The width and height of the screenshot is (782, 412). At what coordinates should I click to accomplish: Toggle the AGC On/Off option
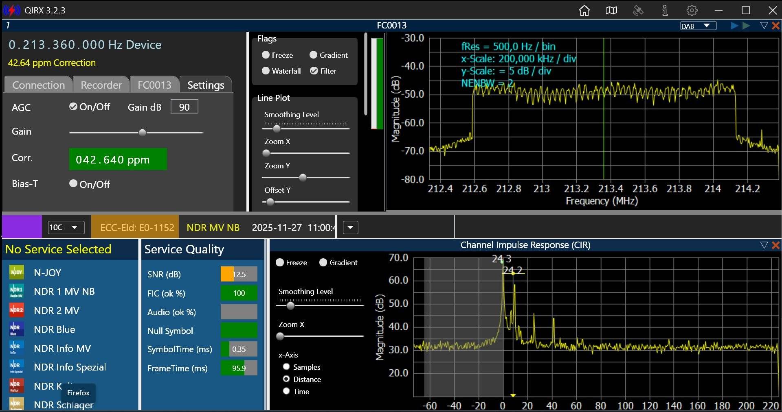point(73,107)
